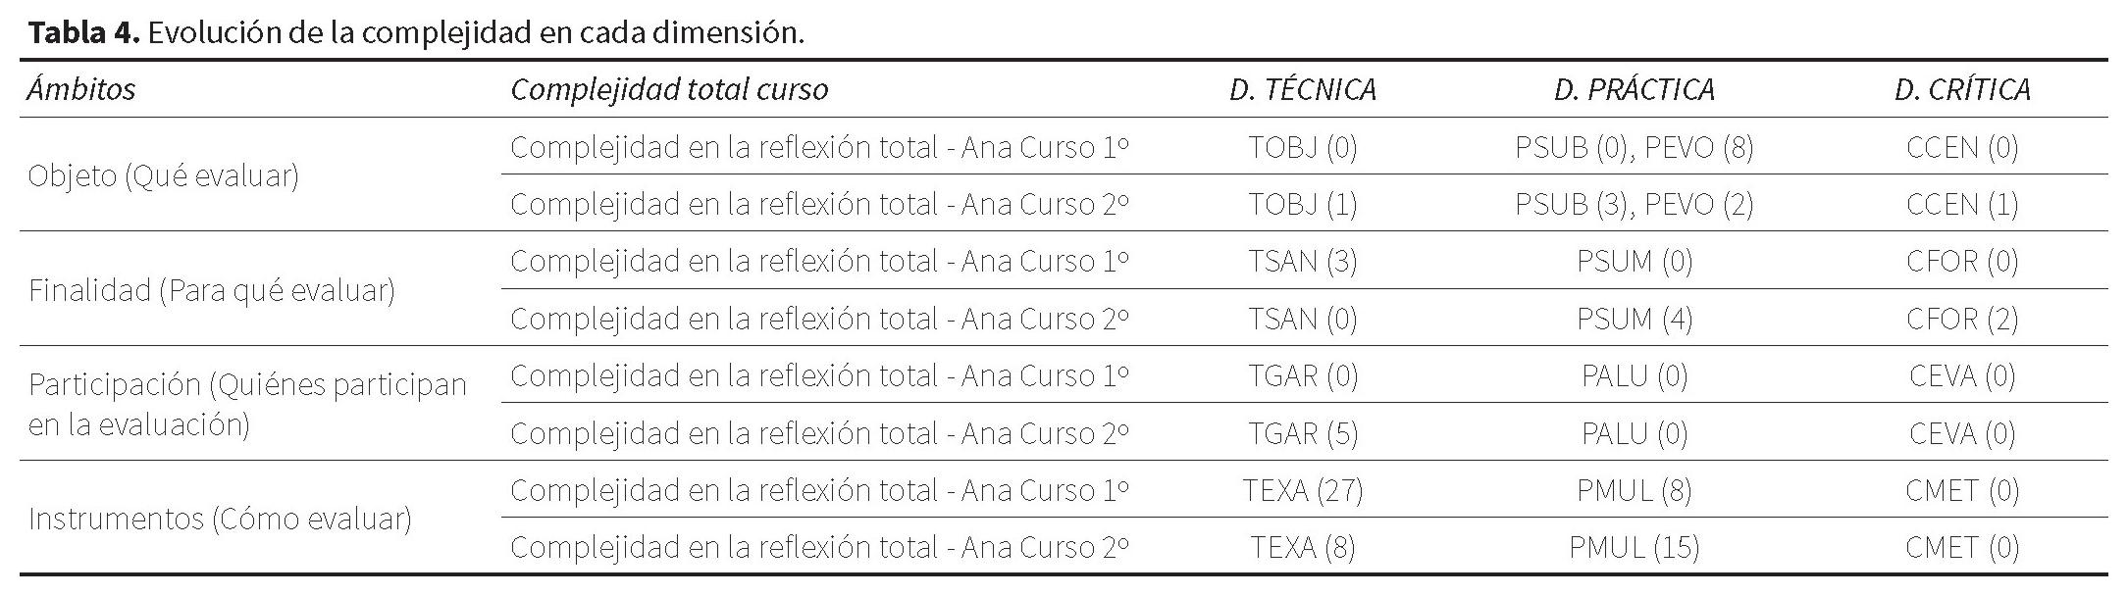The height and width of the screenshot is (596, 2128).
Task: Select the PSUM (4) cell
Action: 1634,319
